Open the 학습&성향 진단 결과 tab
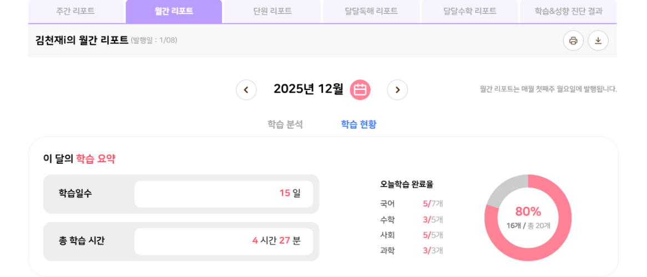Image resolution: width=647 pixels, height=277 pixels. [x=568, y=11]
